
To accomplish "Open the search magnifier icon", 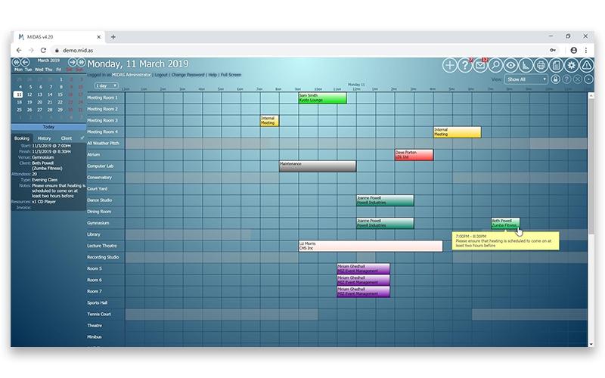I will (495, 65).
